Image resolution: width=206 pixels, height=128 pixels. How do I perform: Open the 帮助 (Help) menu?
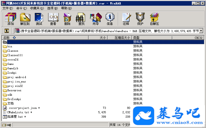66,8
